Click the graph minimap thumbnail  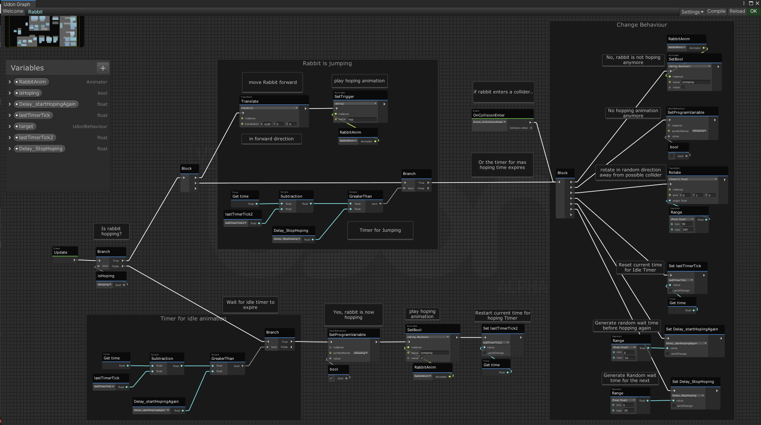coord(45,31)
